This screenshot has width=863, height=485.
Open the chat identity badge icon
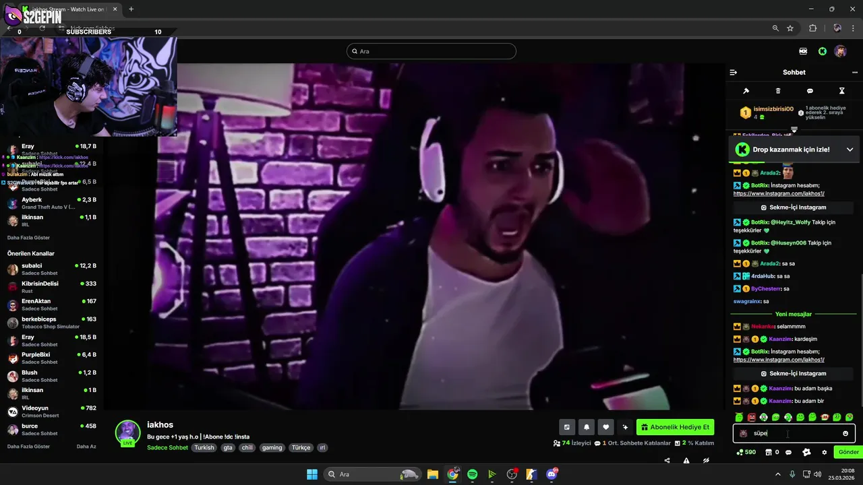(x=806, y=452)
